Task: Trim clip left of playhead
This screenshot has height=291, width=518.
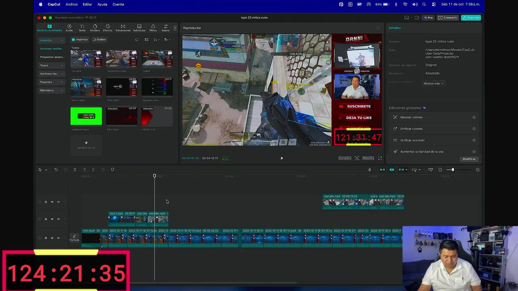Action: click(x=84, y=170)
